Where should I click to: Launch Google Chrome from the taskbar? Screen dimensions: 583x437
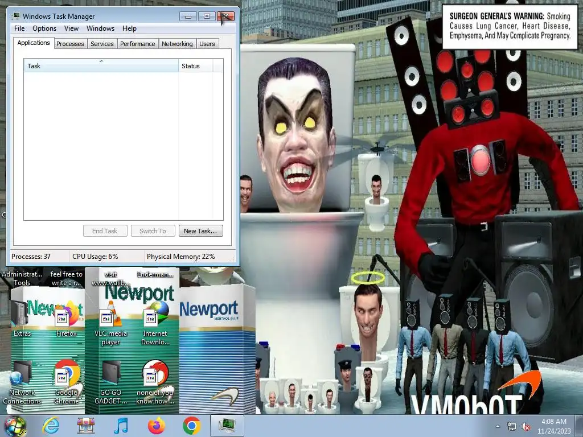191,426
